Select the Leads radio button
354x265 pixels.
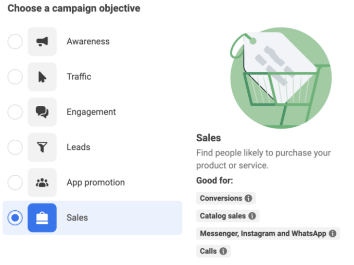(15, 147)
